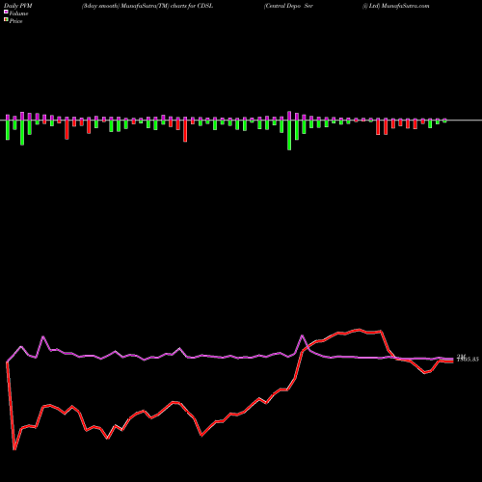Click the 'Volume' legend label
482x482 pixels.
tap(18, 13)
